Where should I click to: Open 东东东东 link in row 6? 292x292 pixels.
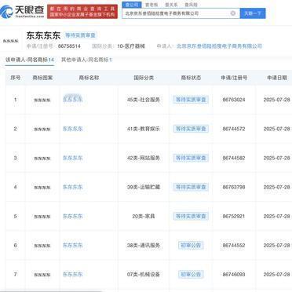click(x=73, y=245)
